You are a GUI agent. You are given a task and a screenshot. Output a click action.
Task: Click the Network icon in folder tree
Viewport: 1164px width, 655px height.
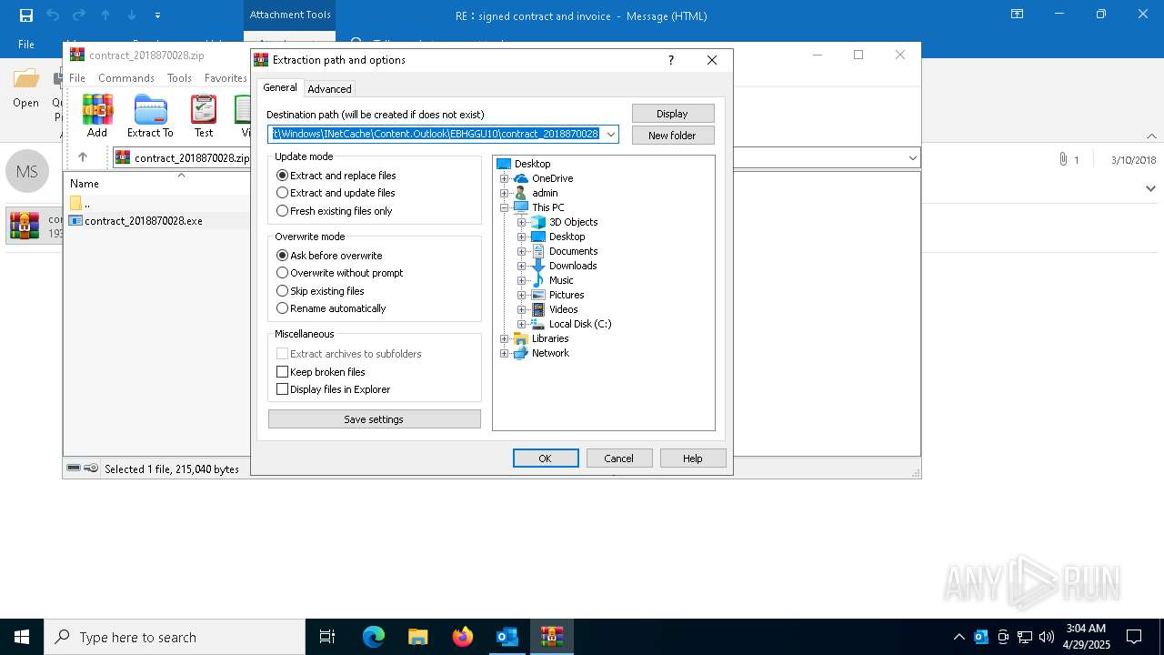click(x=521, y=353)
